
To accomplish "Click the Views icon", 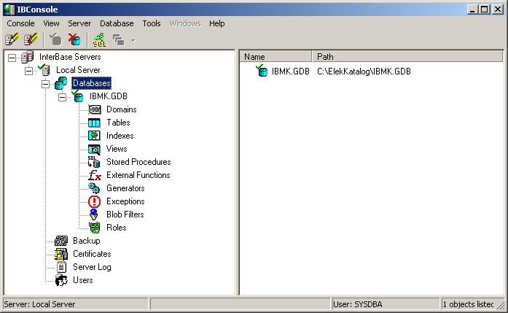I will point(94,149).
